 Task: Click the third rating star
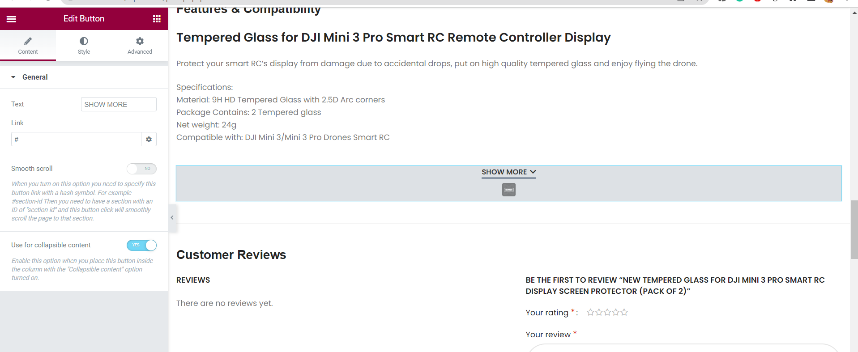coord(607,312)
